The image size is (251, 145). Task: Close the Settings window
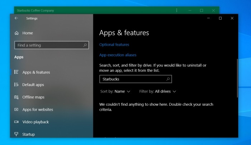click(232, 18)
